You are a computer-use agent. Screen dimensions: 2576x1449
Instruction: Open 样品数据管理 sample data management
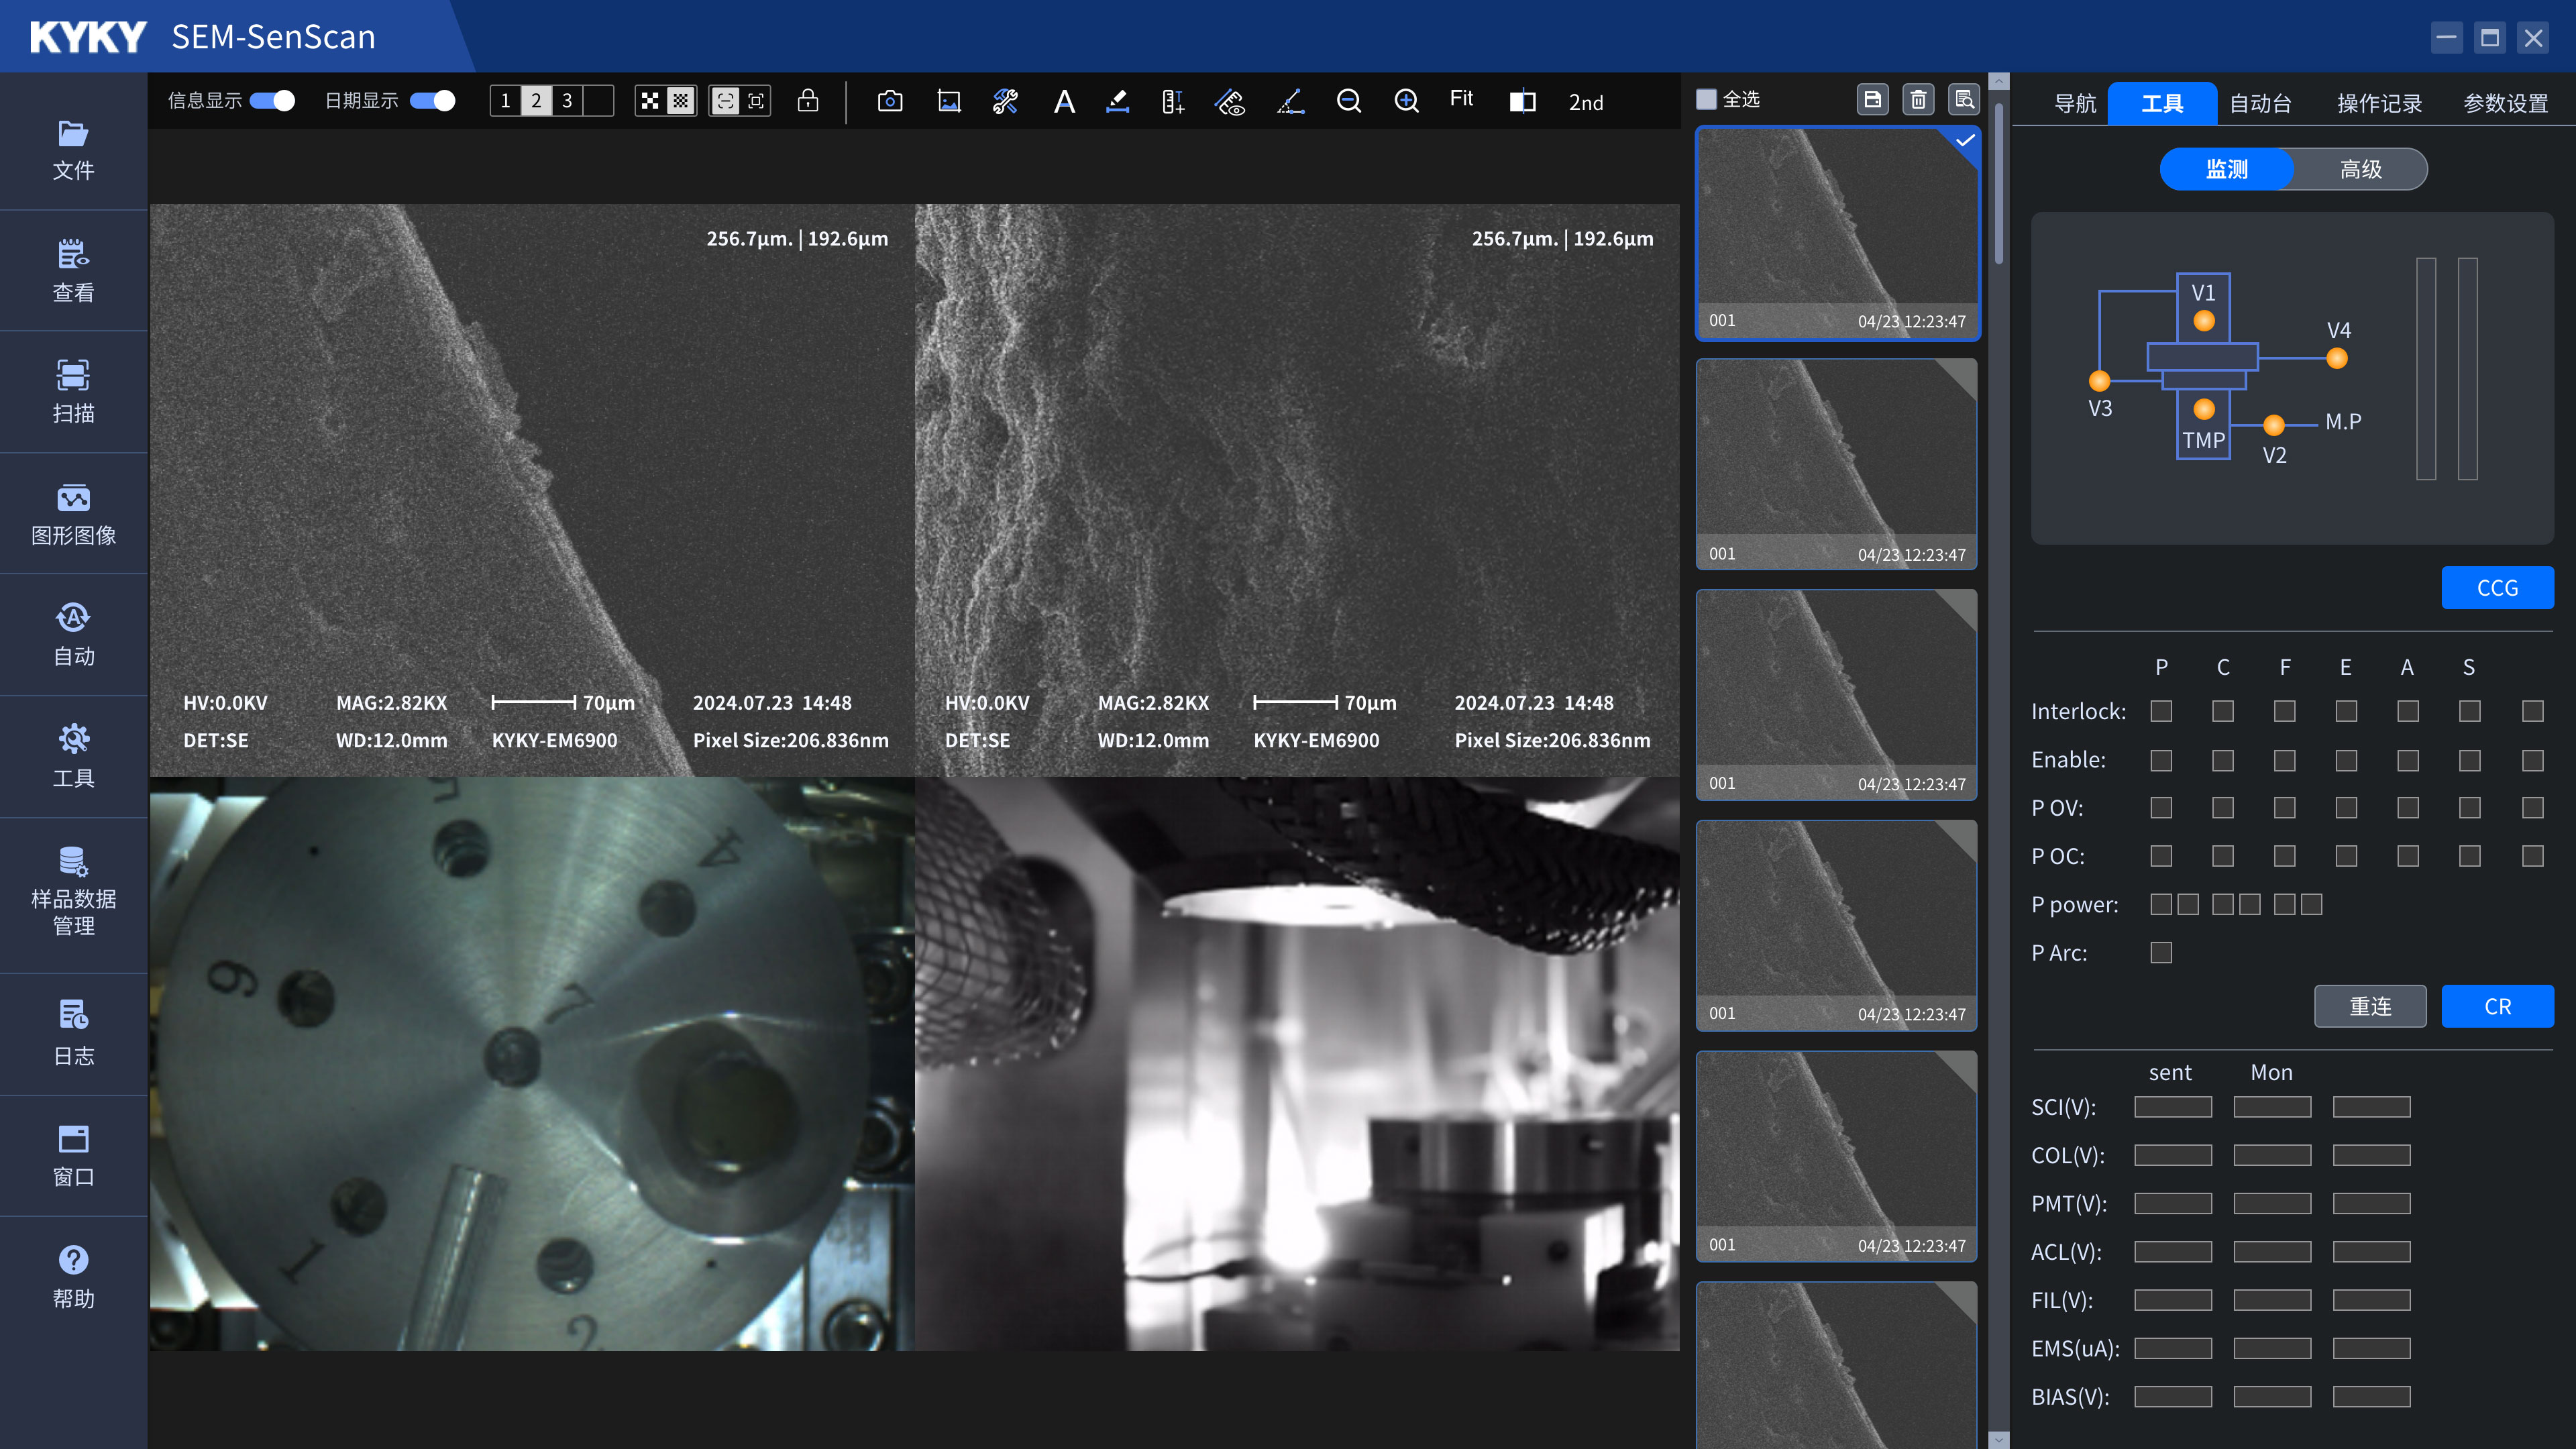click(x=73, y=891)
